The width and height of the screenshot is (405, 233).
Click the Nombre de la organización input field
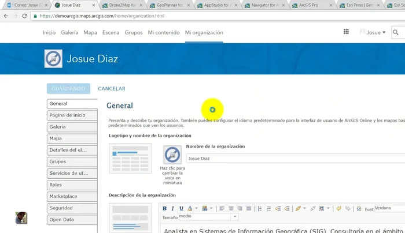coord(296,159)
